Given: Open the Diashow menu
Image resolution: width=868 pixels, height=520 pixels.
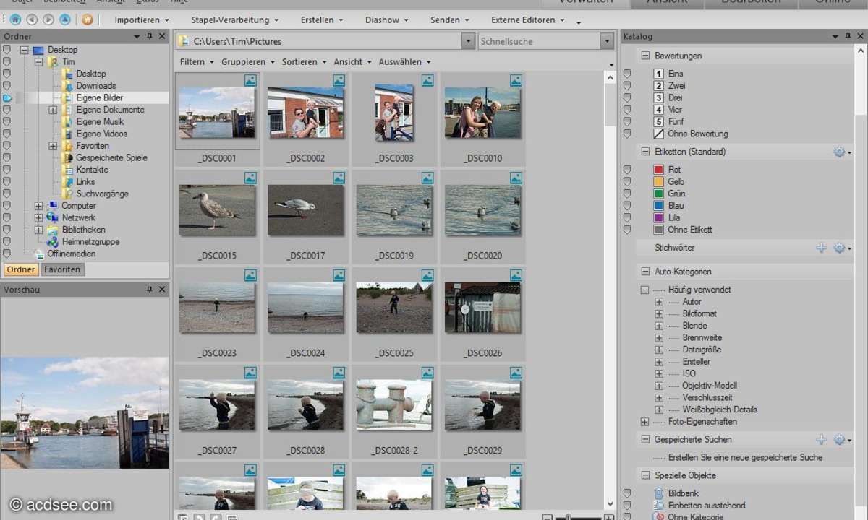Looking at the screenshot, I should click(x=388, y=20).
